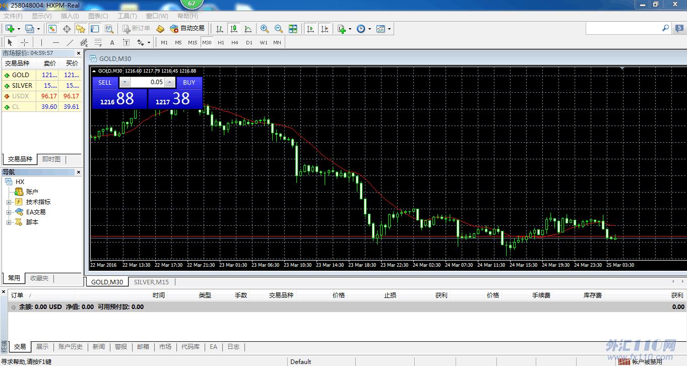Click the tile windows icon

[x=293, y=29]
